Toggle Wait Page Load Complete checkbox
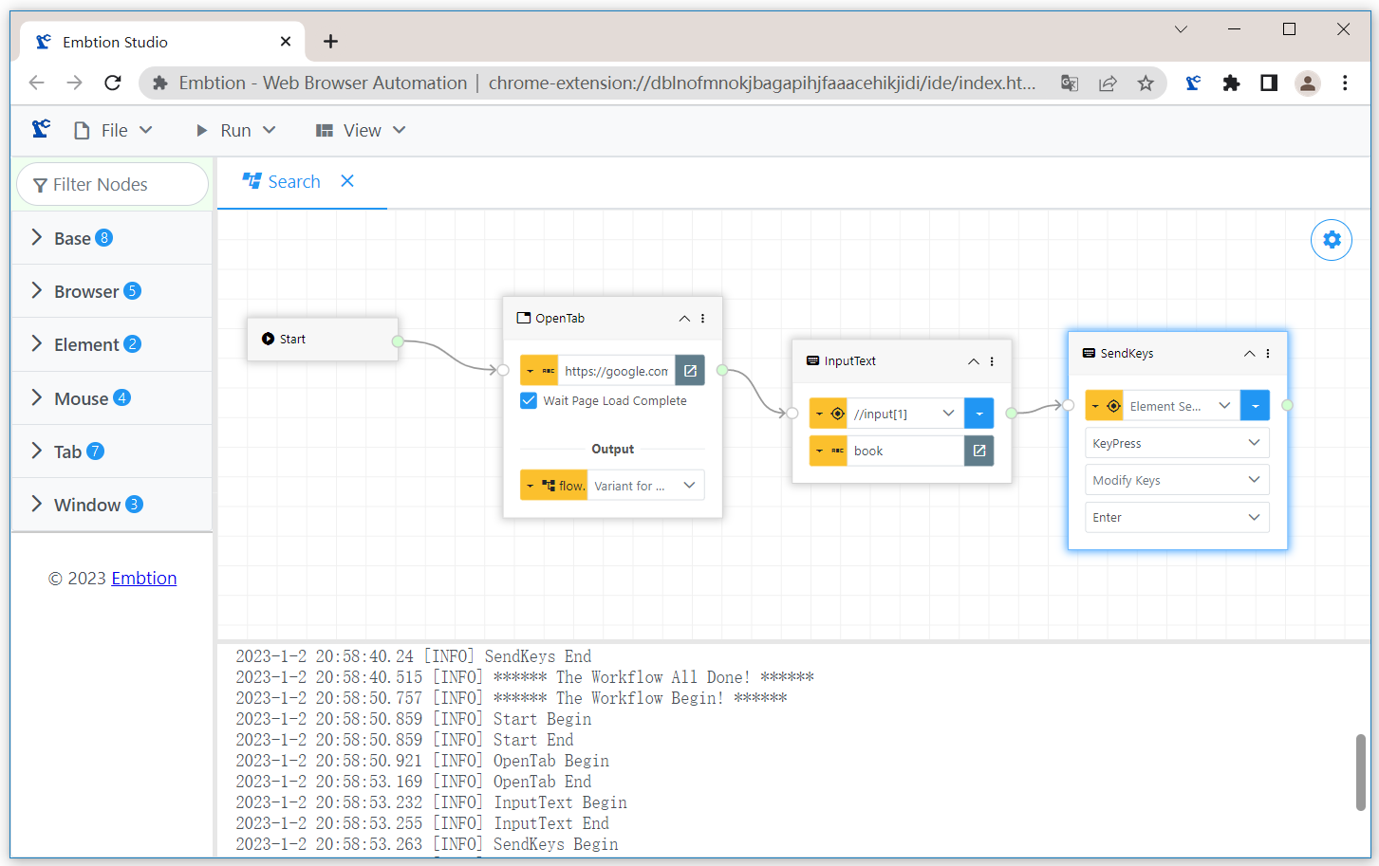Viewport: 1379px width, 866px height. click(529, 400)
